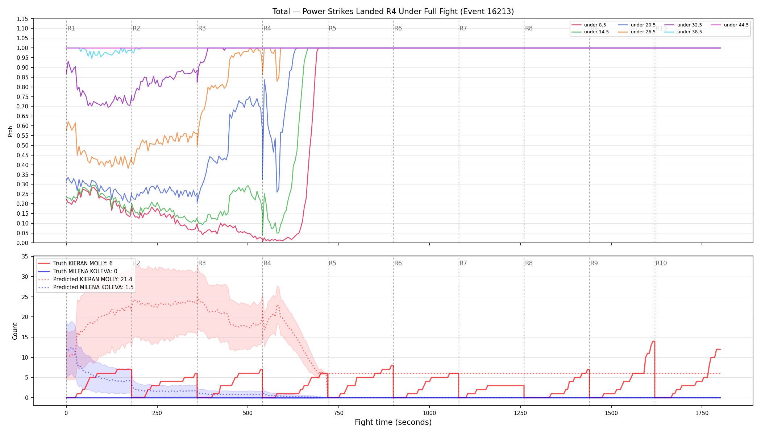Click the R7 label in the probability chart
This screenshot has height=435, width=761.
(463, 28)
